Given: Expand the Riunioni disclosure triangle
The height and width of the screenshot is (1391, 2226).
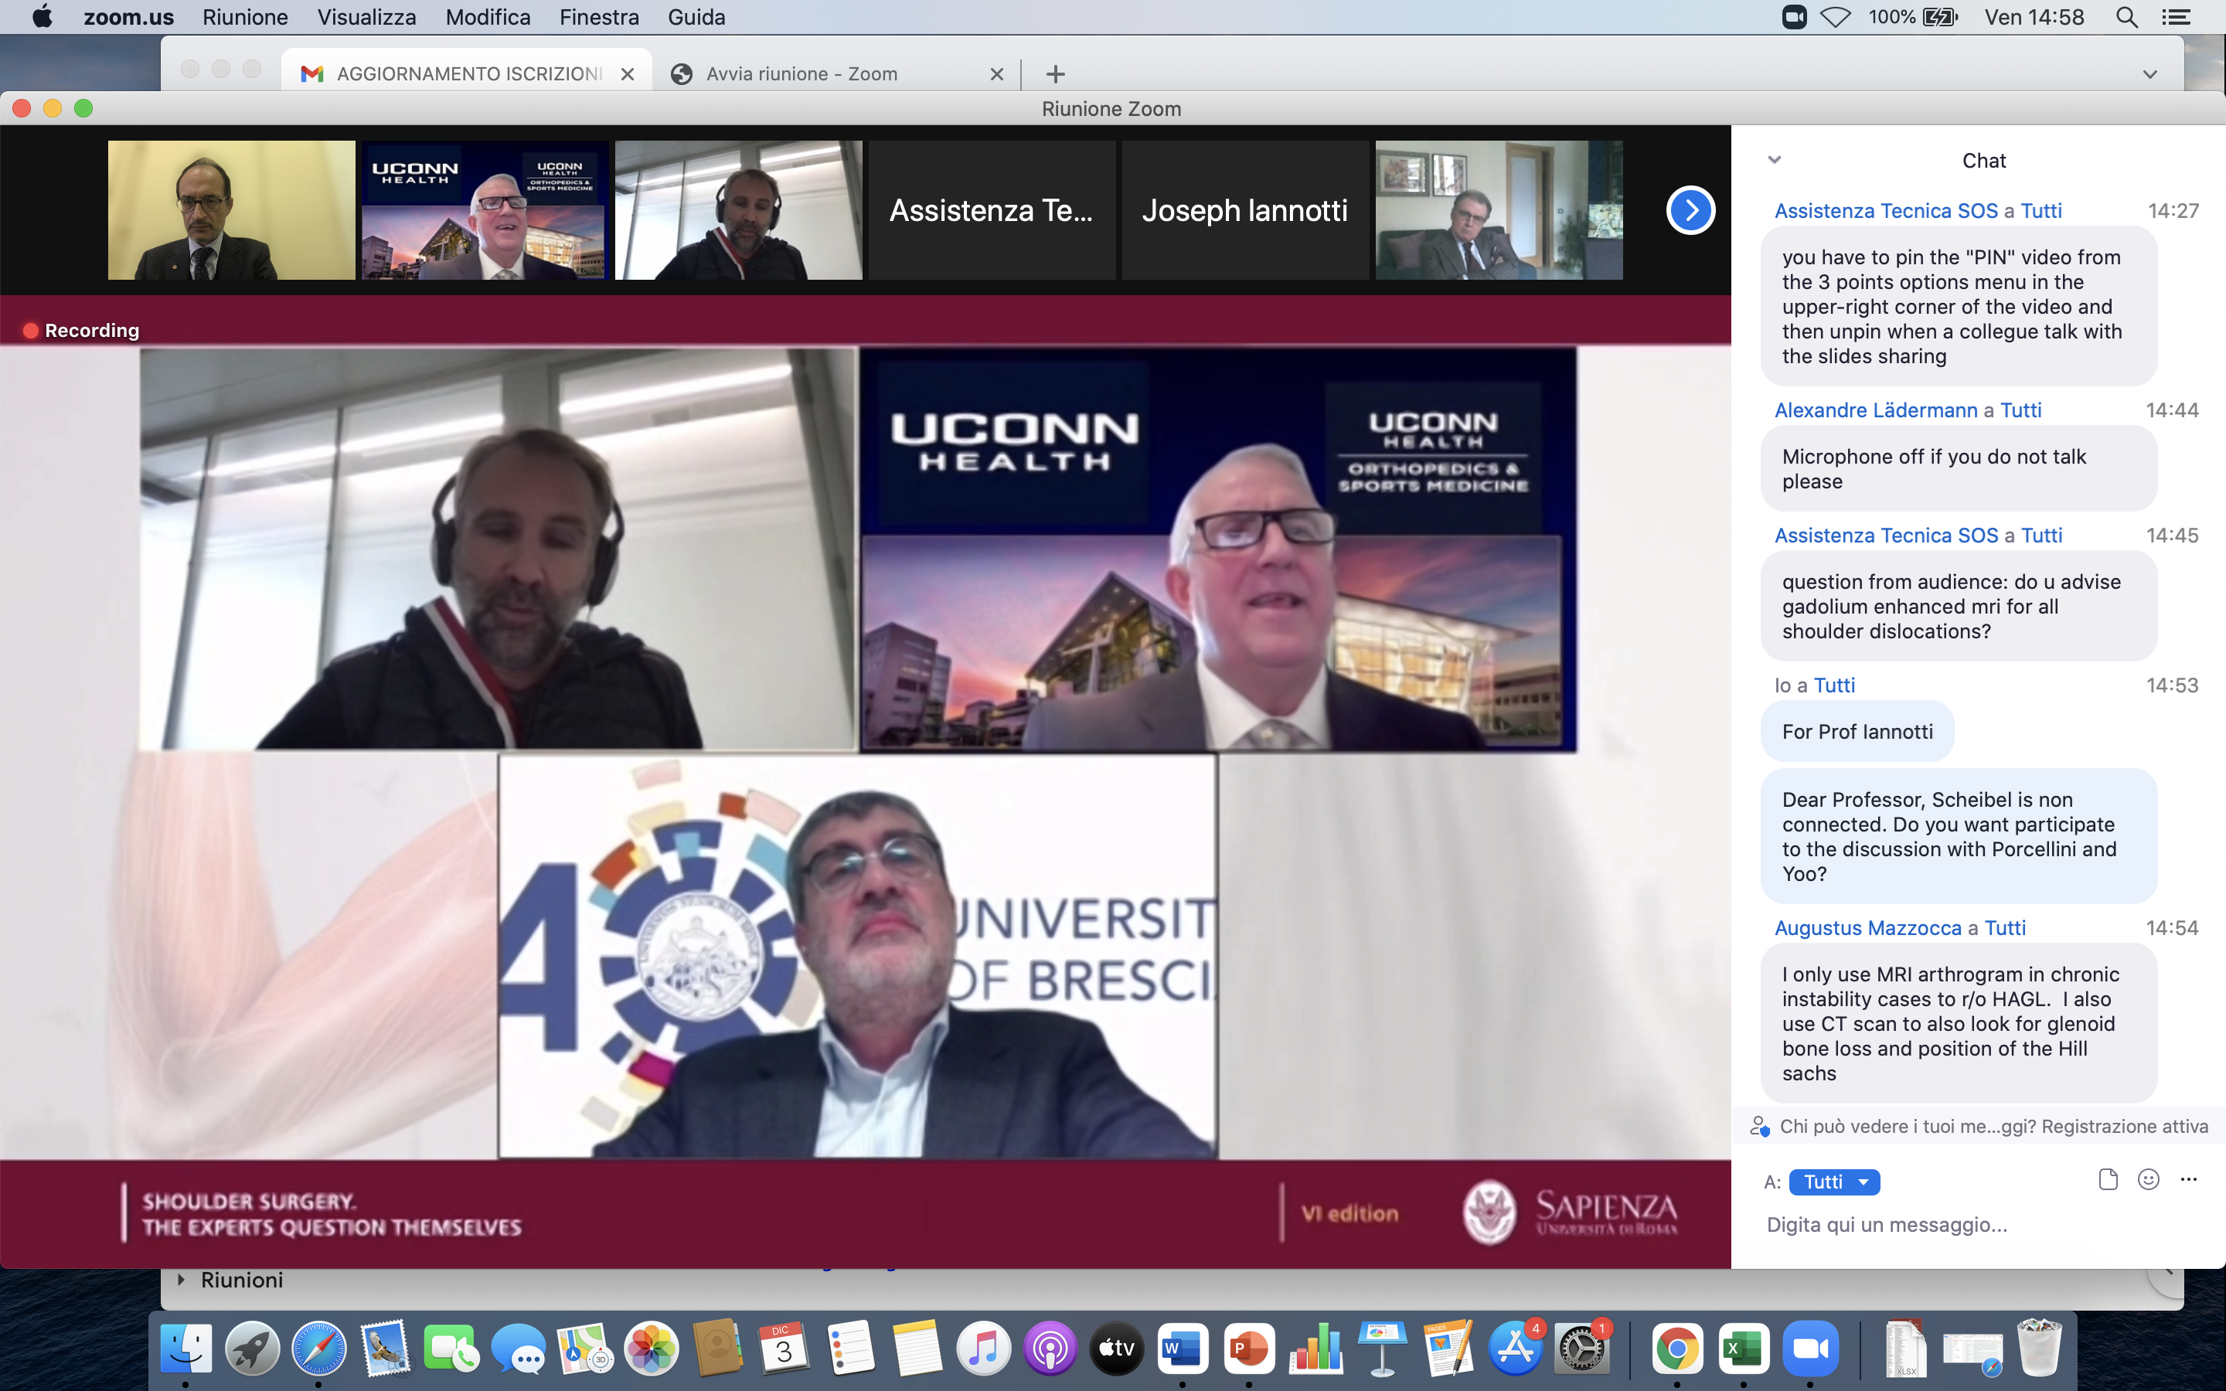Looking at the screenshot, I should pos(181,1280).
